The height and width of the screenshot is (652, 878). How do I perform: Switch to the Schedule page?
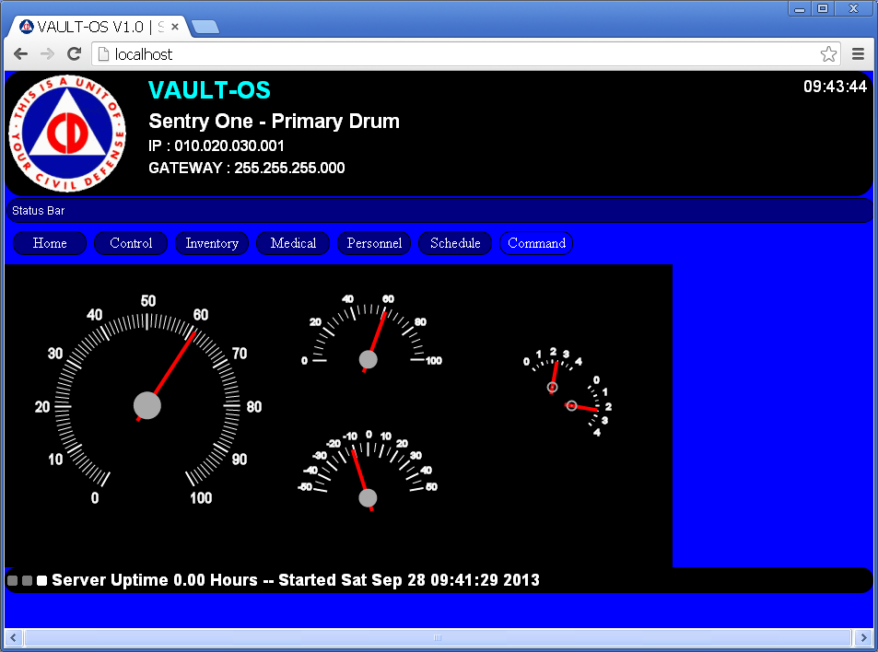[455, 243]
